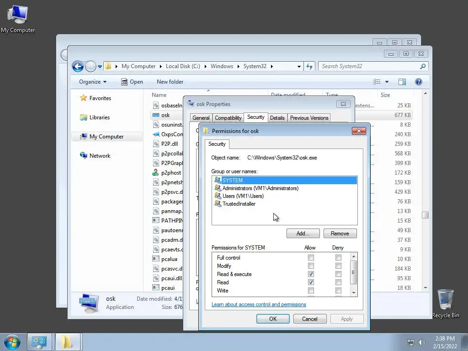
Task: Click the Explorer file list scrollbar thumb
Action: click(425, 215)
